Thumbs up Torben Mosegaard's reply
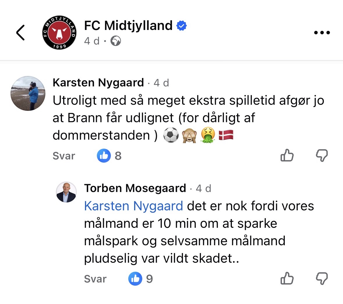Screen dimensions: 343x304 pyautogui.click(x=287, y=278)
